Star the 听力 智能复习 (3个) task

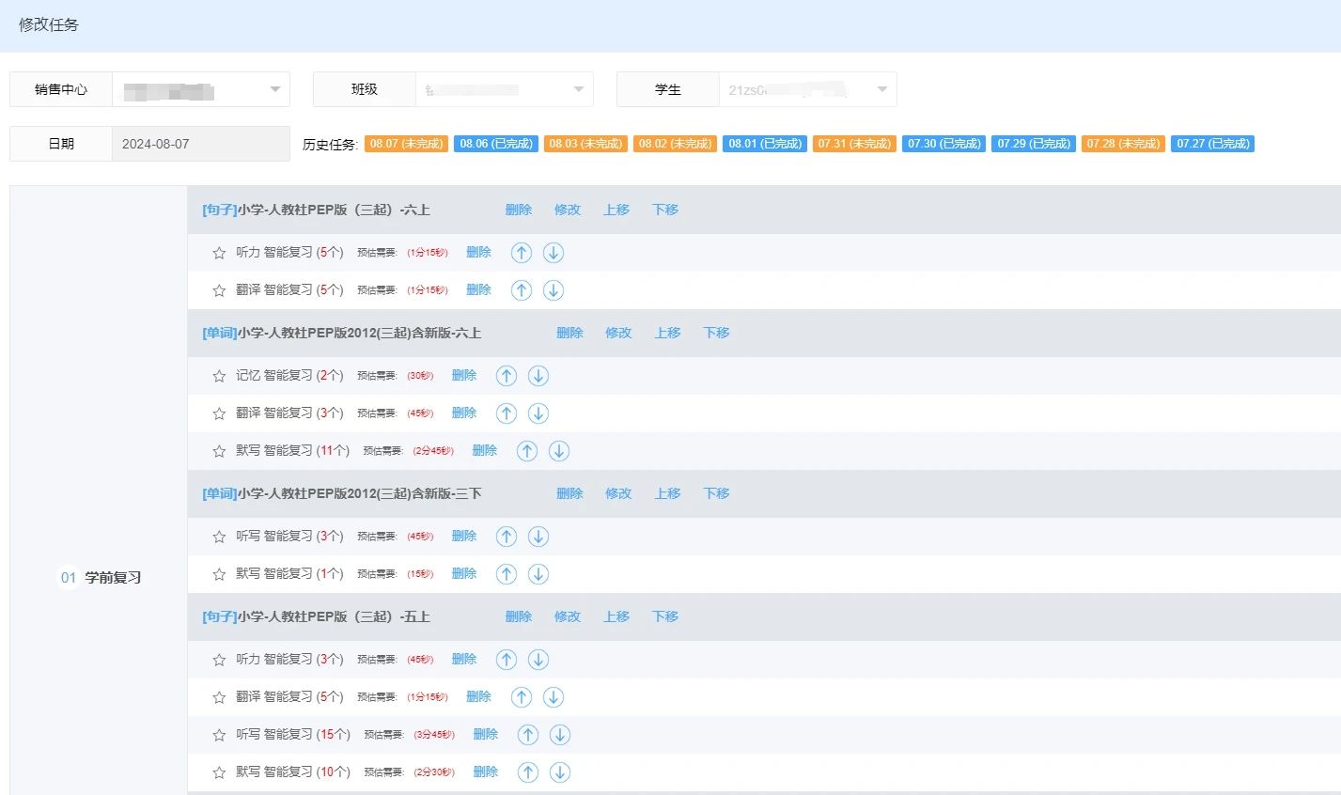point(219,660)
